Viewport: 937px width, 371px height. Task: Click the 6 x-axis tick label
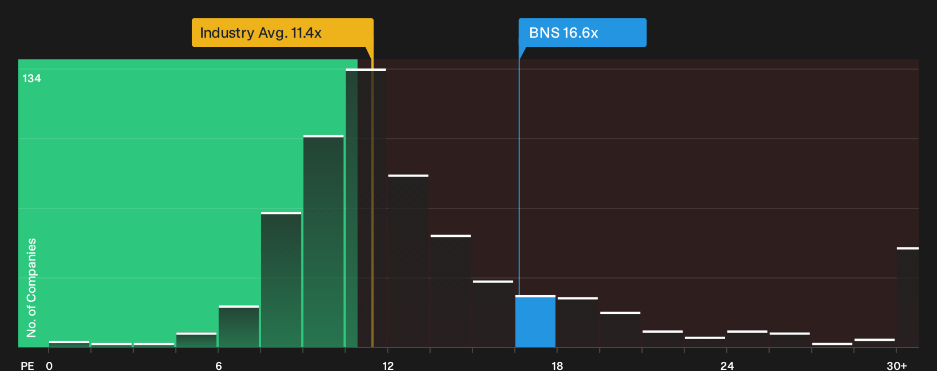click(218, 365)
